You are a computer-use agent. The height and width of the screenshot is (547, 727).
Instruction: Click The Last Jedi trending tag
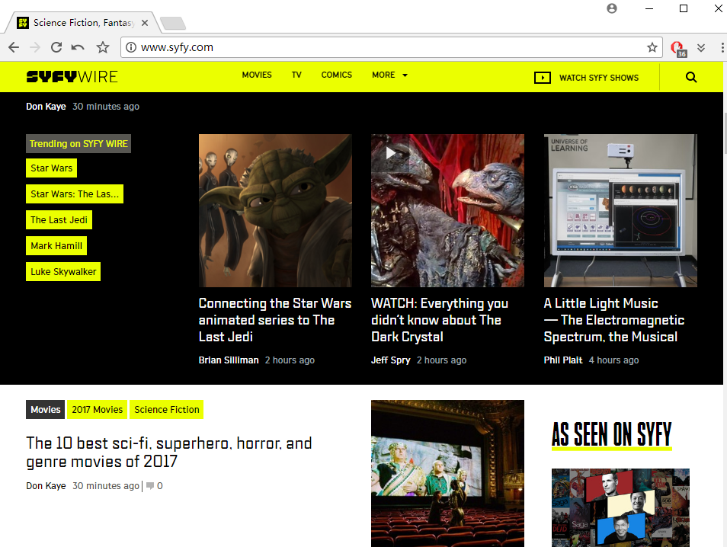click(x=59, y=220)
